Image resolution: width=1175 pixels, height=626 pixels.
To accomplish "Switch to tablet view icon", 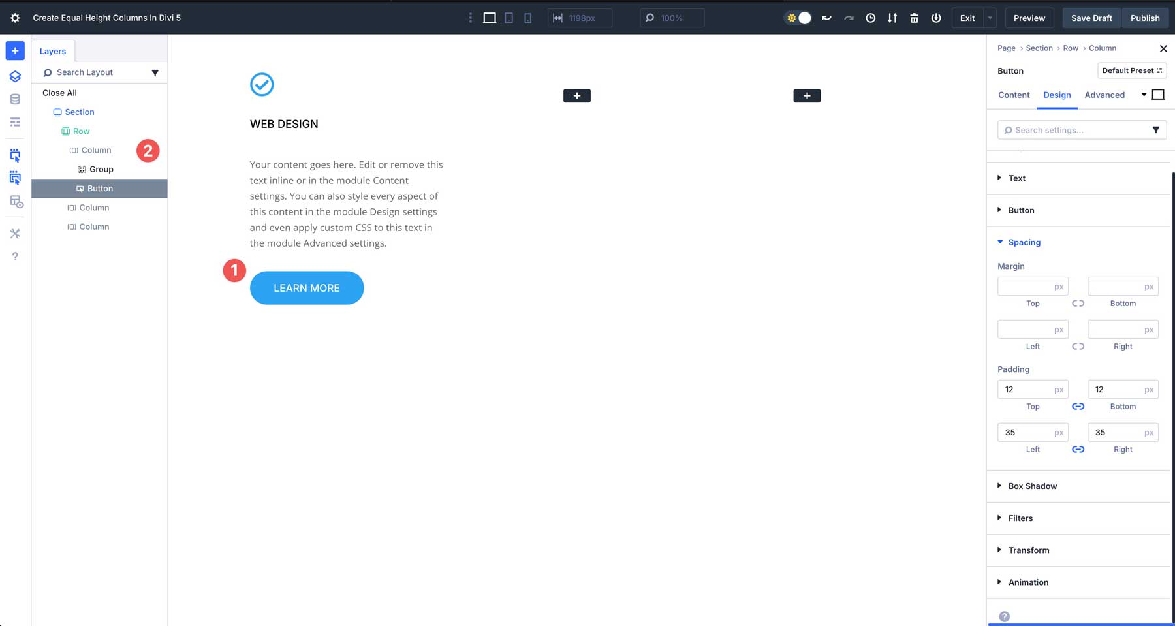I will pos(509,18).
